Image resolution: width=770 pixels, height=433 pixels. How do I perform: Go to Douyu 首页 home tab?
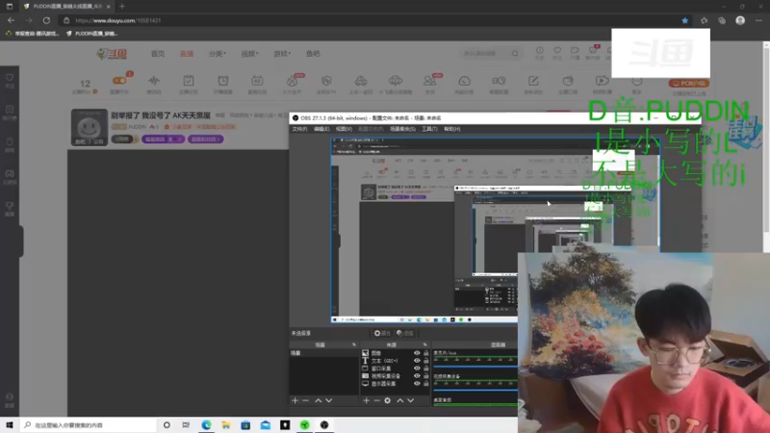click(158, 54)
